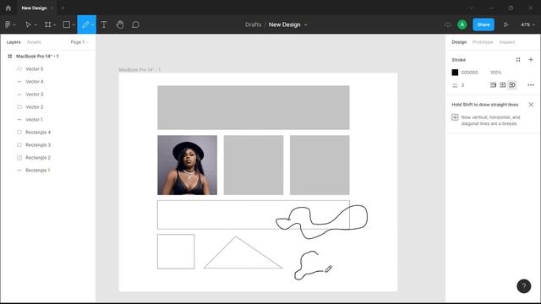Select the Vector 3 layer

pos(34,94)
